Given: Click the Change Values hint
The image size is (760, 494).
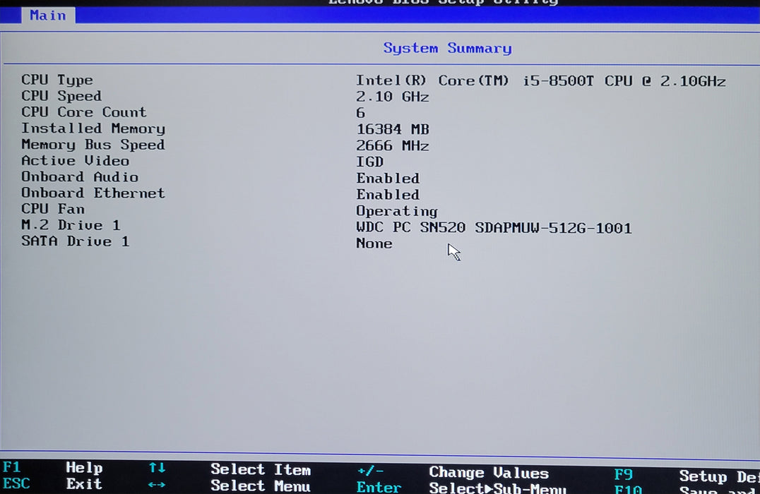Looking at the screenshot, I should tap(489, 473).
